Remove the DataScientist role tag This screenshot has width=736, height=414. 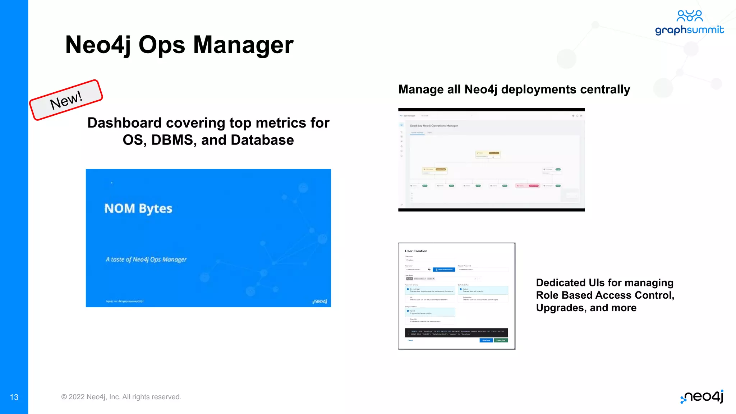(425, 279)
